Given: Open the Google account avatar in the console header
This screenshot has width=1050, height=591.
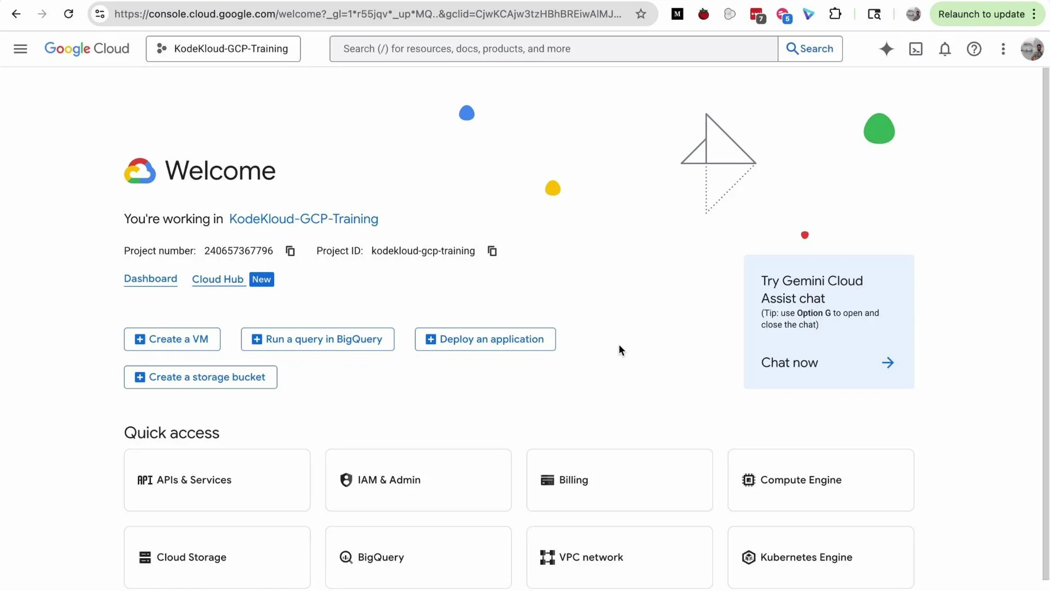Looking at the screenshot, I should coord(1032,49).
